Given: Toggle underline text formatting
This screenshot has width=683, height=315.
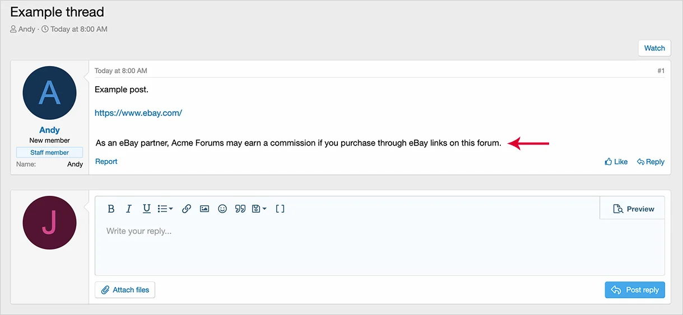Looking at the screenshot, I should coord(146,209).
